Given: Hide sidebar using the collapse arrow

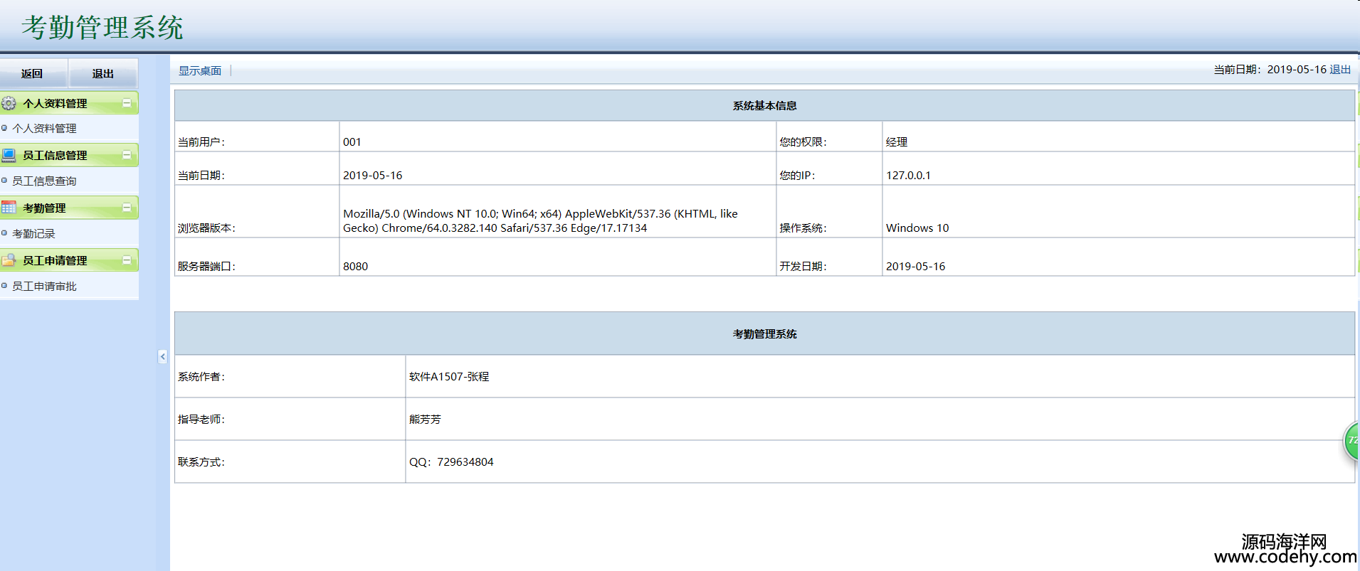Looking at the screenshot, I should pos(162,356).
